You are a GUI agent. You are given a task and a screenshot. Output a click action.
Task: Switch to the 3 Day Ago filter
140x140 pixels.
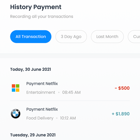click(x=71, y=37)
